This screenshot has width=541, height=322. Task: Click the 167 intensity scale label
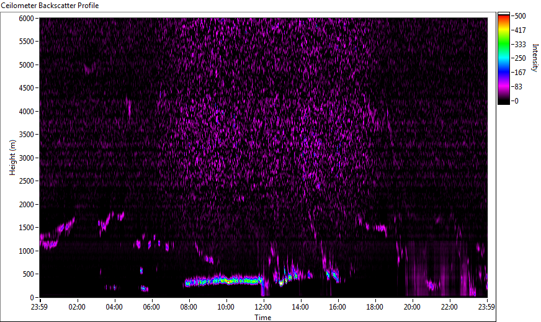(x=520, y=73)
